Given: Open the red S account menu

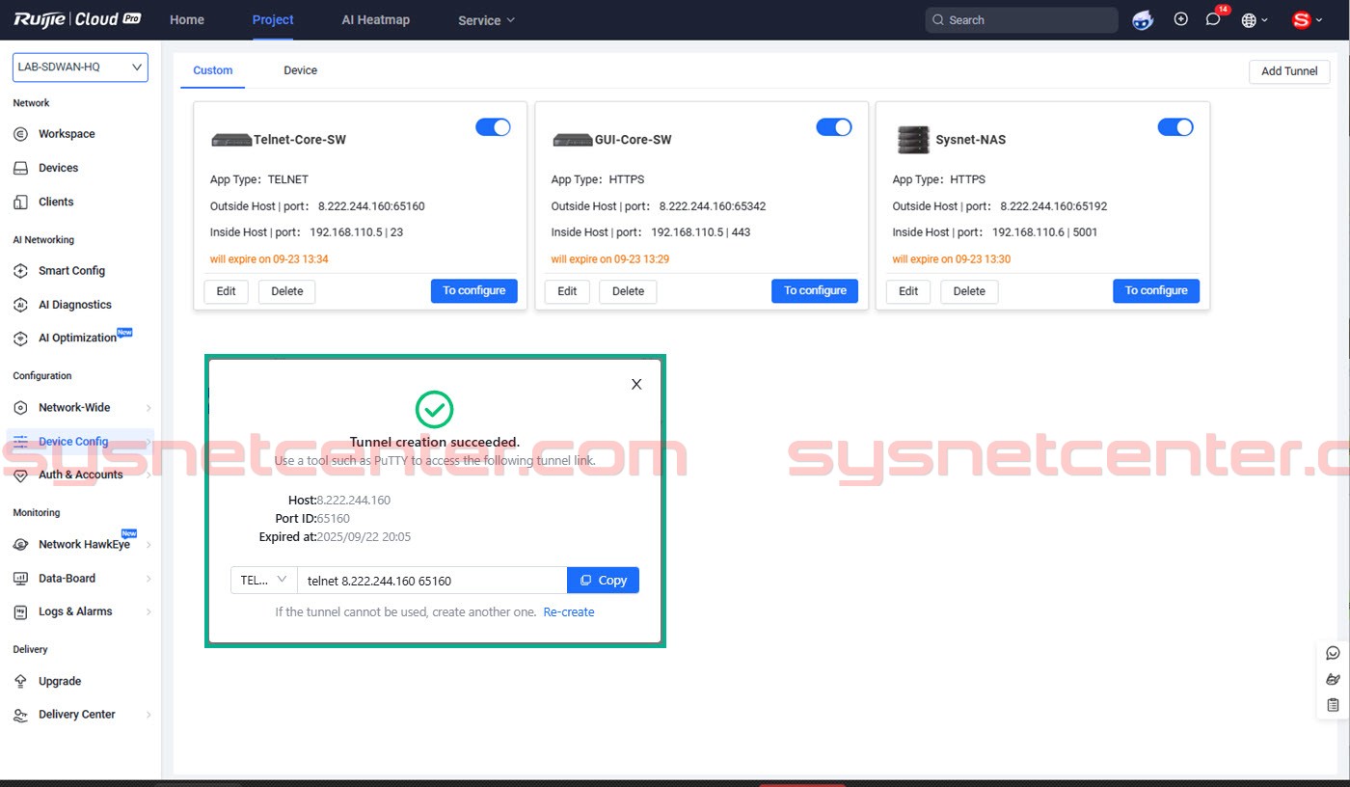Looking at the screenshot, I should [1307, 20].
